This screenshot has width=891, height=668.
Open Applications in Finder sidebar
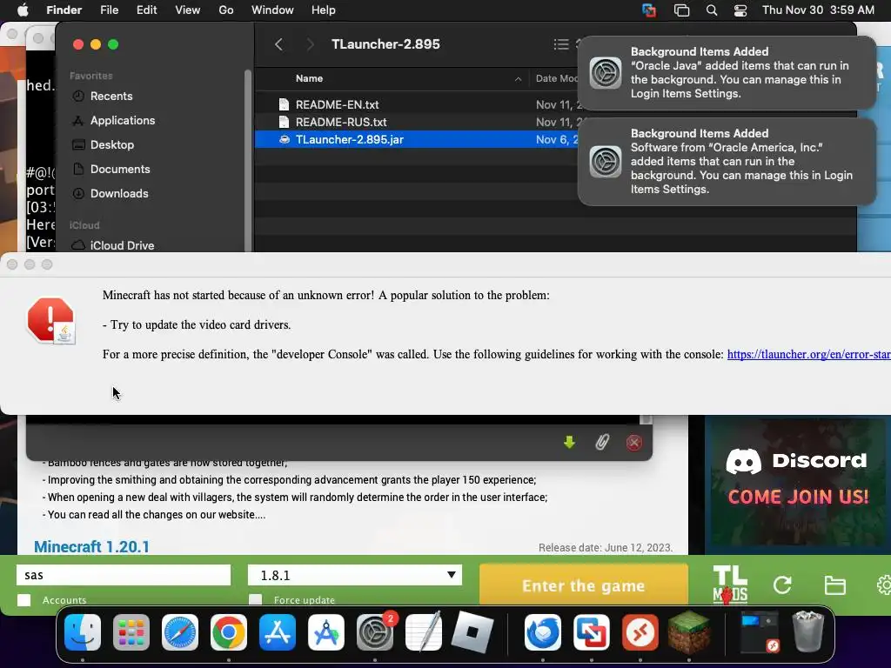point(122,120)
